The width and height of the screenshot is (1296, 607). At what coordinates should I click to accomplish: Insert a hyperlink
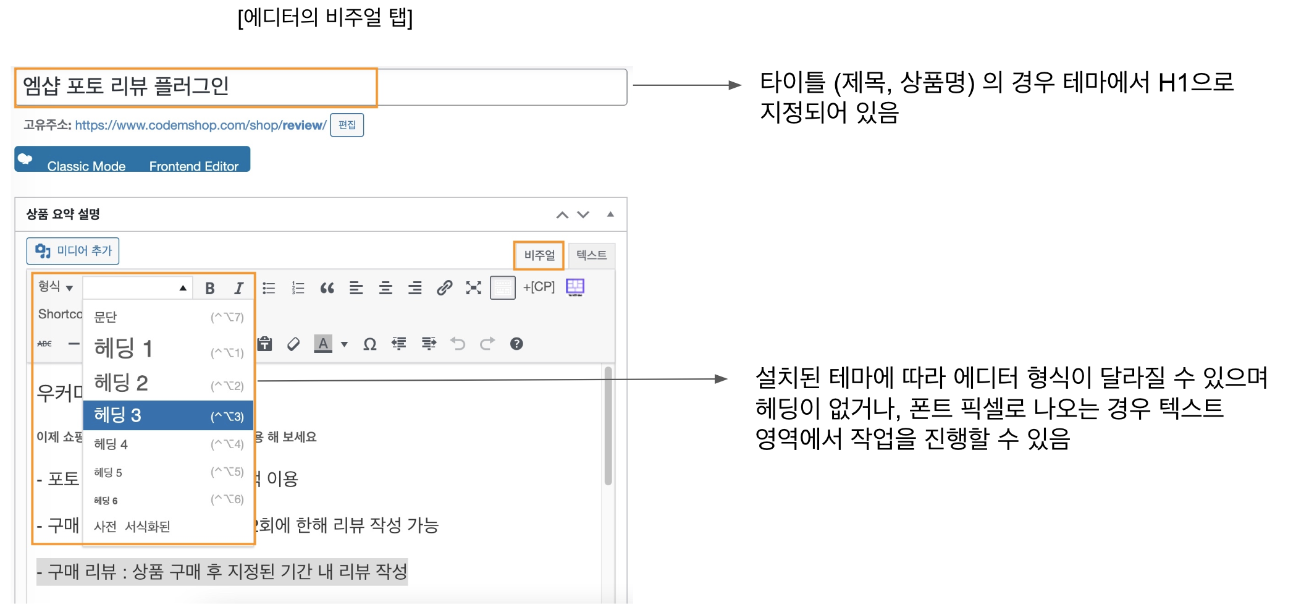tap(445, 288)
